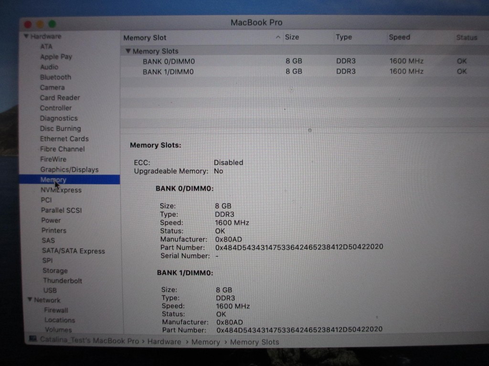Select Ethernet Cards in the sidebar
This screenshot has width=489, height=366.
click(64, 139)
